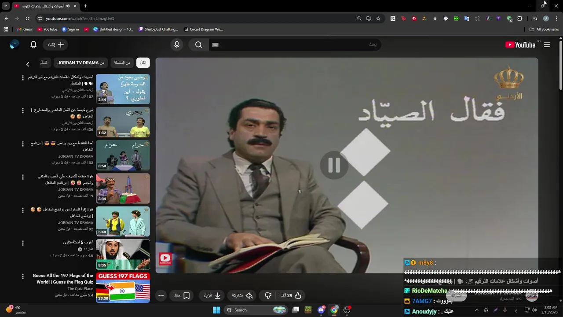
Task: Open the Chrome three-dot menu
Action: tap(556, 18)
